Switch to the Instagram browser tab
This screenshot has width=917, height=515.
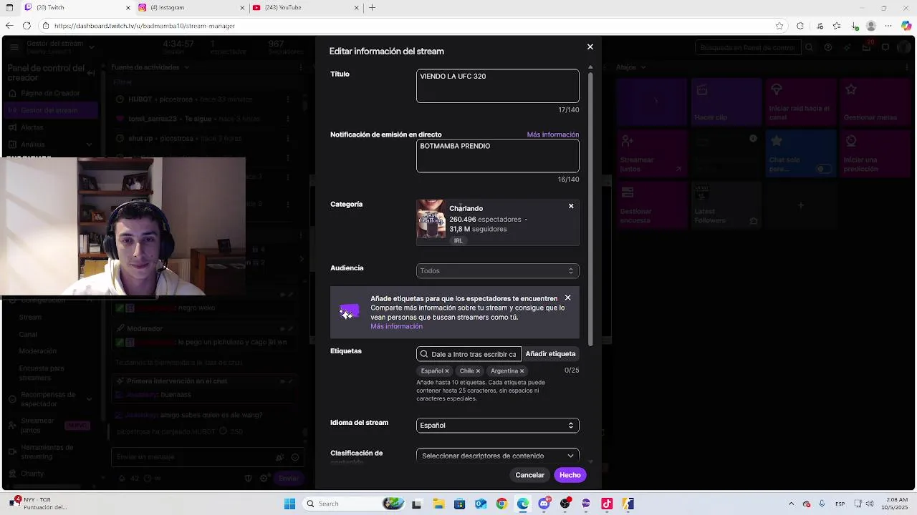(x=191, y=8)
